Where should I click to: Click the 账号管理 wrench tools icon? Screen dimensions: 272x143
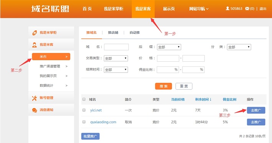coord(34,98)
